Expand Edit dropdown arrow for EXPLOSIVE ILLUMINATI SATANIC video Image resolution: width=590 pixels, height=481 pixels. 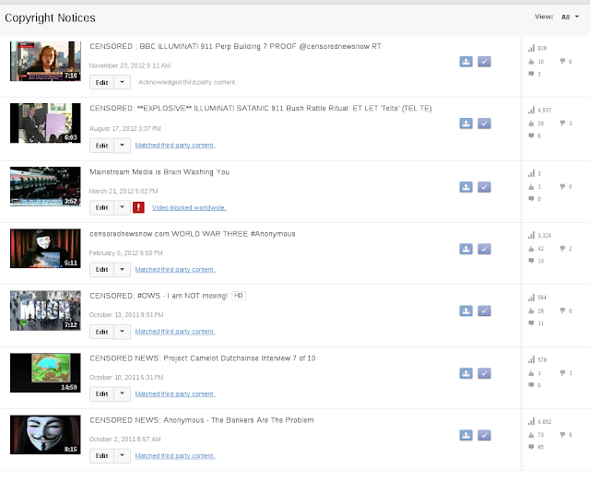coord(122,146)
